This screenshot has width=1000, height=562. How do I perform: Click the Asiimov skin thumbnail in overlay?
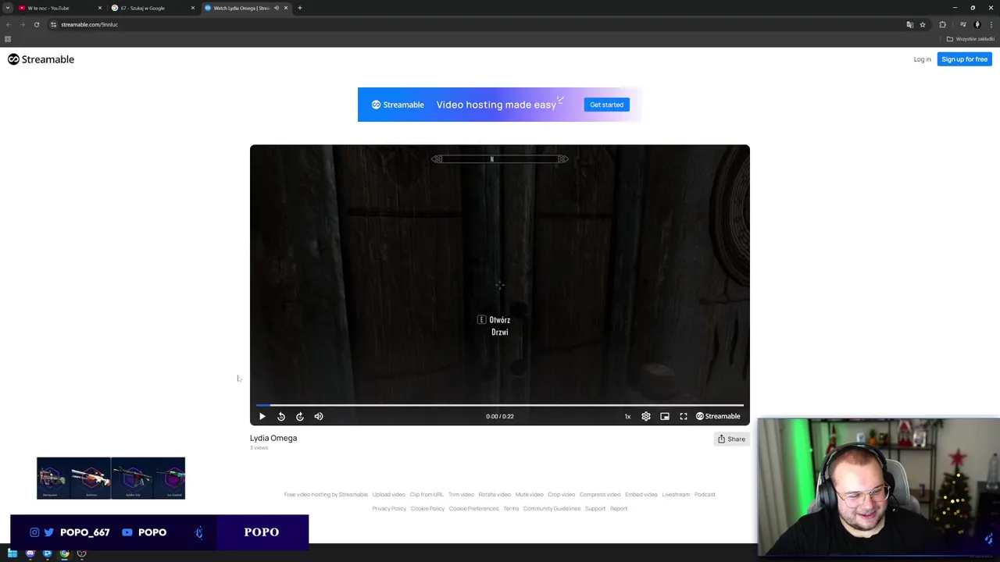(x=92, y=478)
